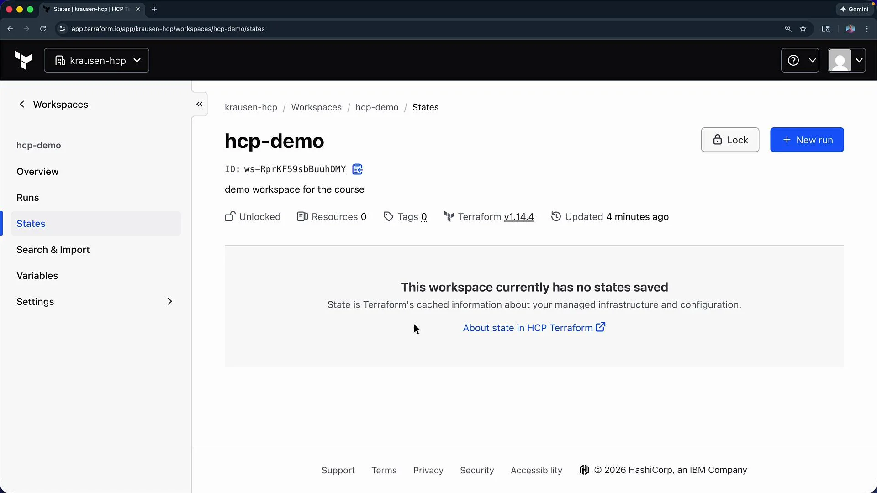This screenshot has height=493, width=877.
Task: View site information icon in address bar
Action: click(63, 29)
